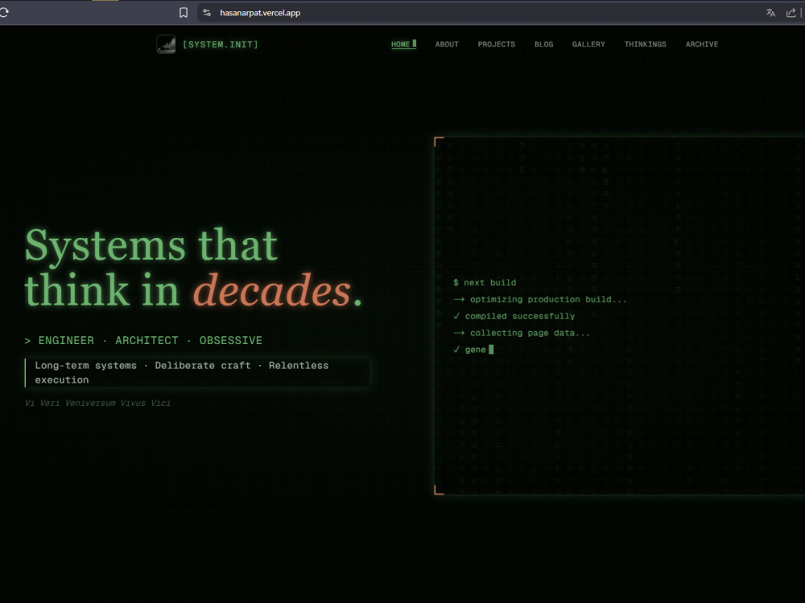
Task: Click the 'Vi Veri Veniversum Vivus Vici' motto
Action: (x=97, y=403)
